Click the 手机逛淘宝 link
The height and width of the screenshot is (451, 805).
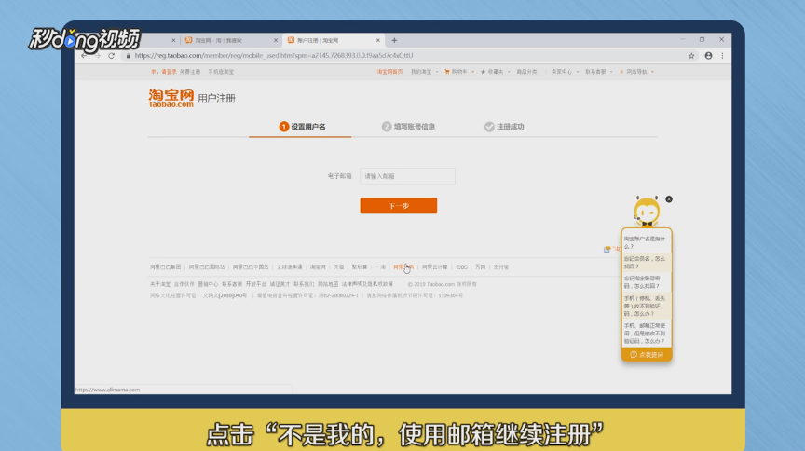tap(221, 72)
